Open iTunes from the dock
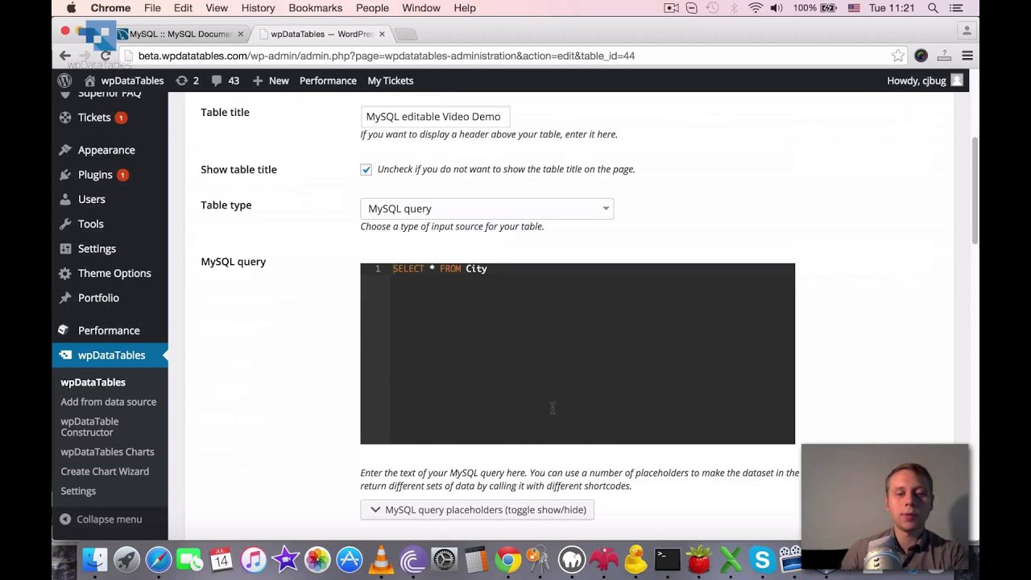 254,559
